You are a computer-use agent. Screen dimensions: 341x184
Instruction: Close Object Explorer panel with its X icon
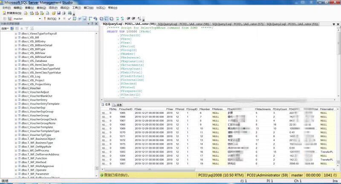(x=96, y=24)
